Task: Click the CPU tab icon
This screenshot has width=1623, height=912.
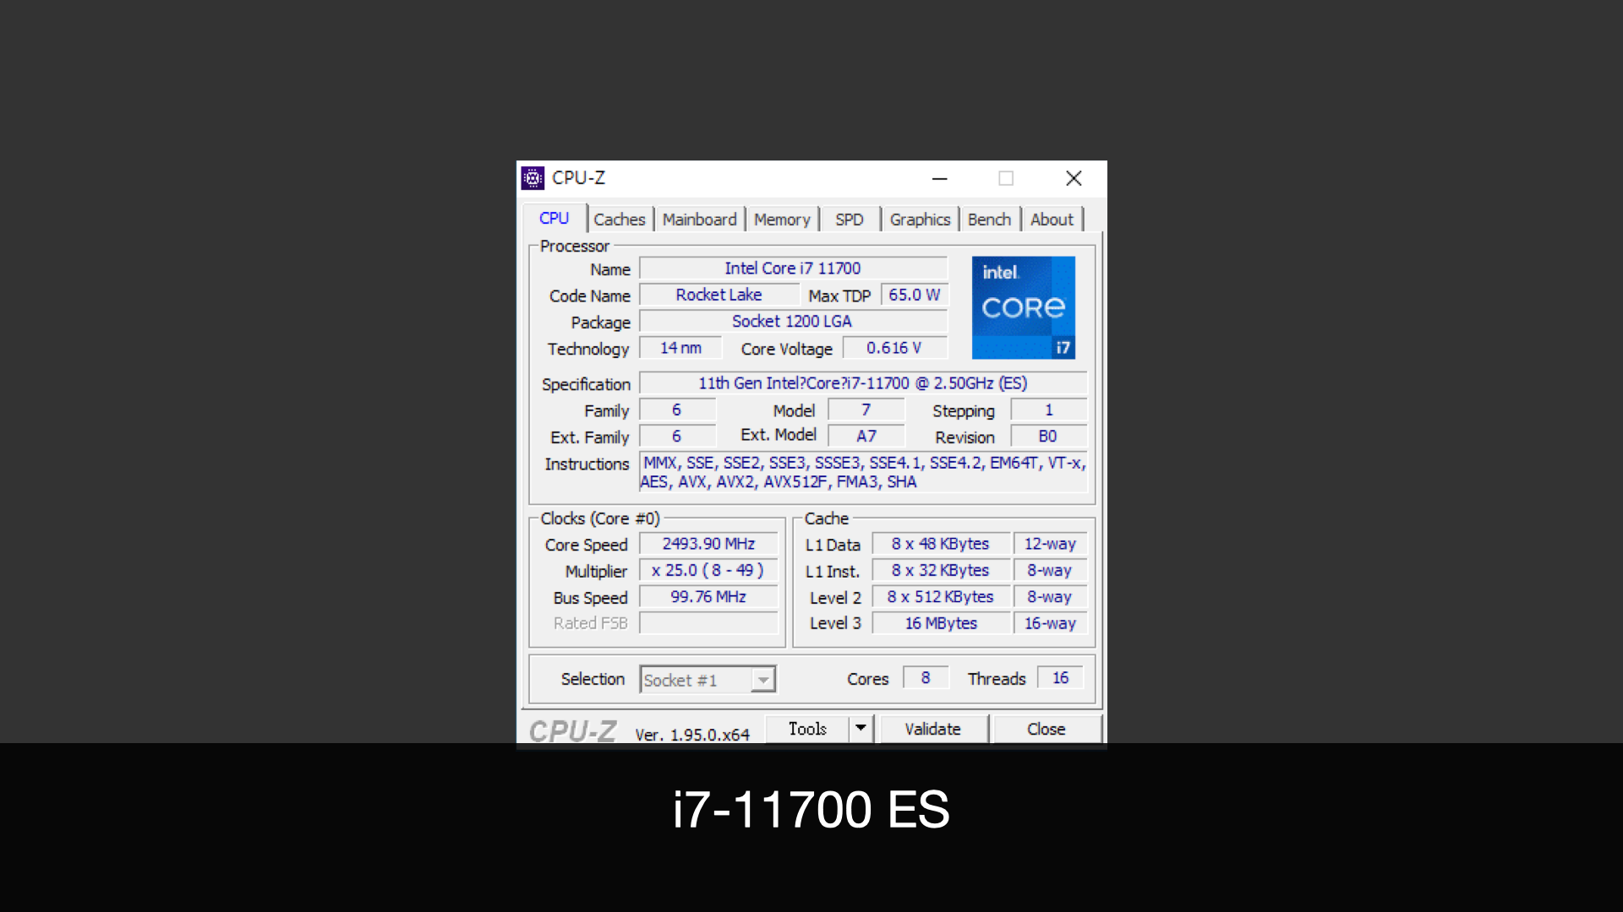Action: click(552, 218)
